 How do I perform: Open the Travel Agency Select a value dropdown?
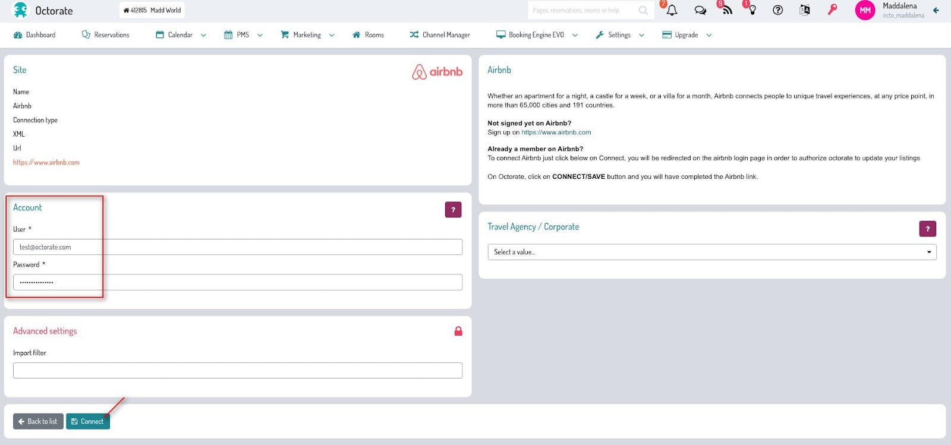[712, 252]
